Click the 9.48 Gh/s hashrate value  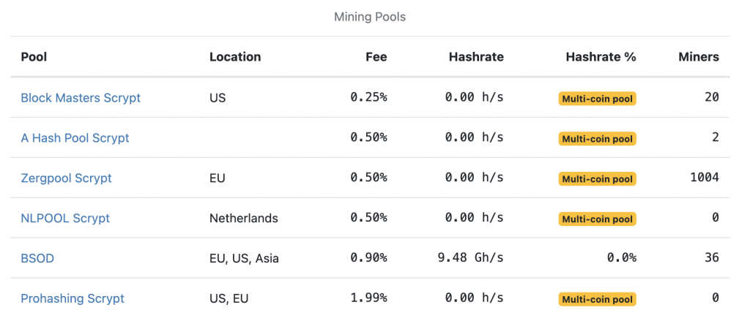[x=471, y=258]
